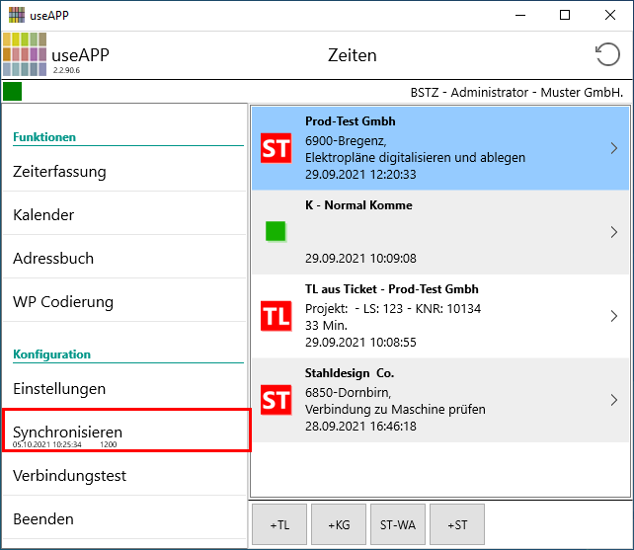Click 'Elektropläne digitalisieren und ablegen' text
This screenshot has width=634, height=550.
coord(415,157)
